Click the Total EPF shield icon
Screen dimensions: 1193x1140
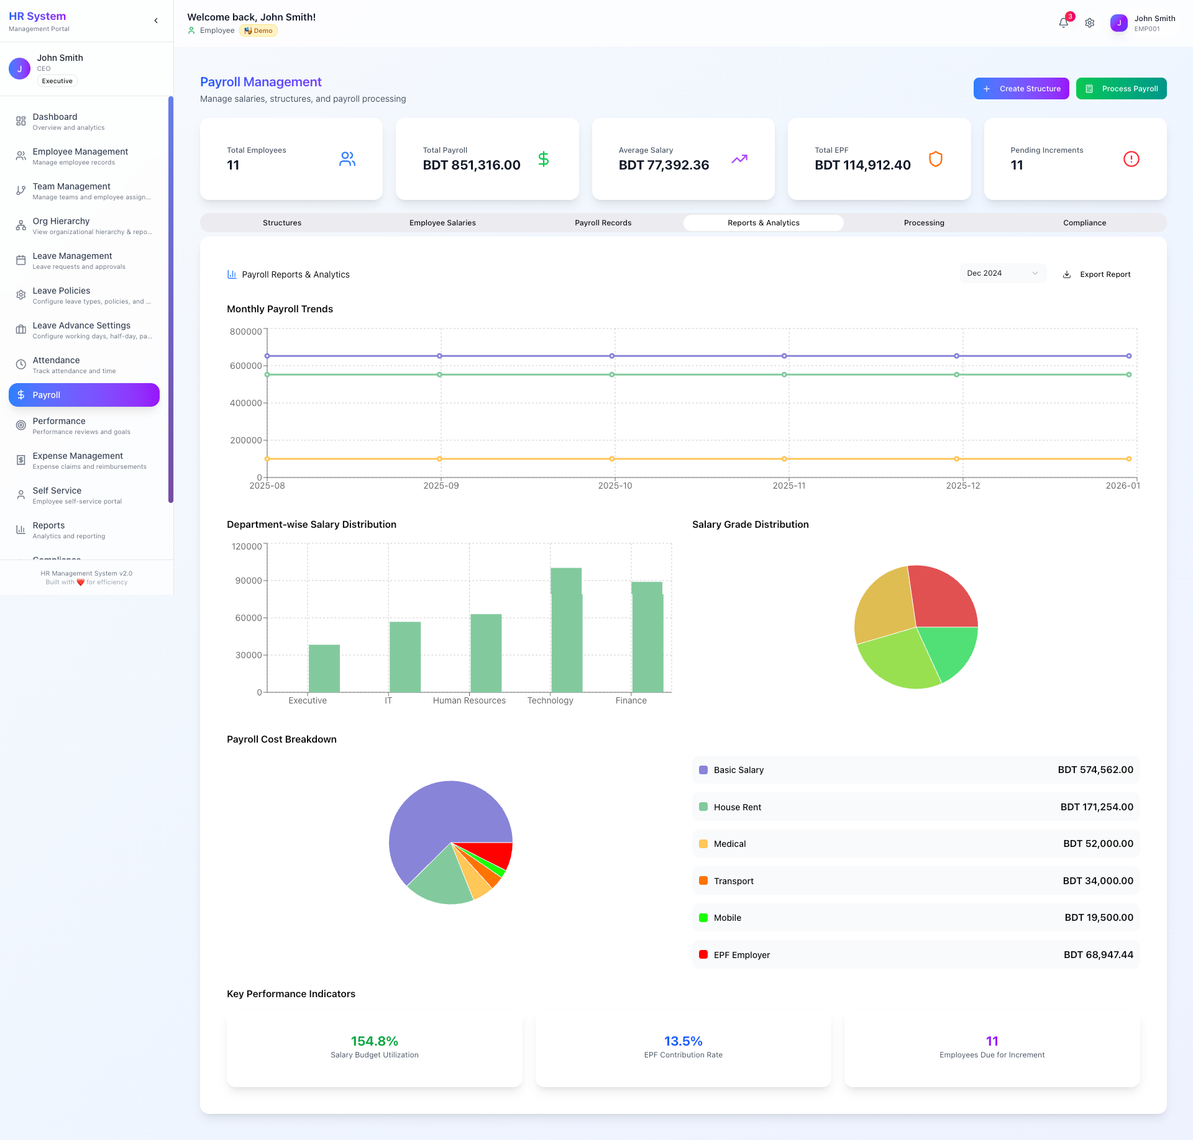pyautogui.click(x=935, y=159)
